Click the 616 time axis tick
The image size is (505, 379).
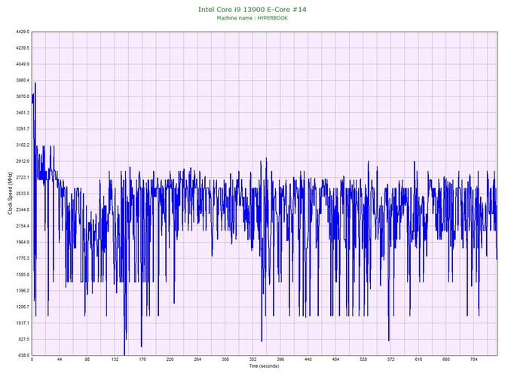tap(418, 359)
